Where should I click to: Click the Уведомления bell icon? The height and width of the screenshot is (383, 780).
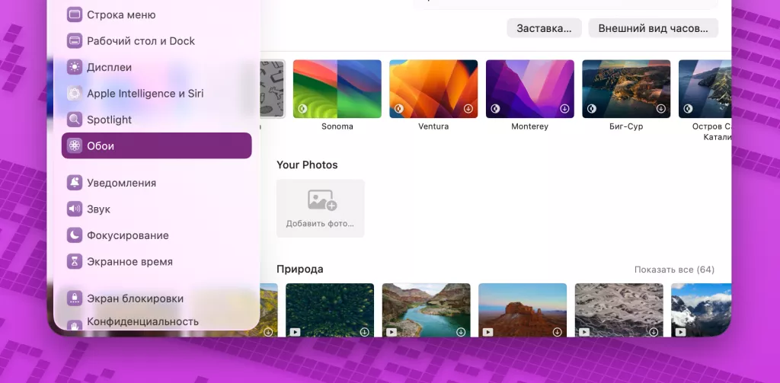pos(75,183)
